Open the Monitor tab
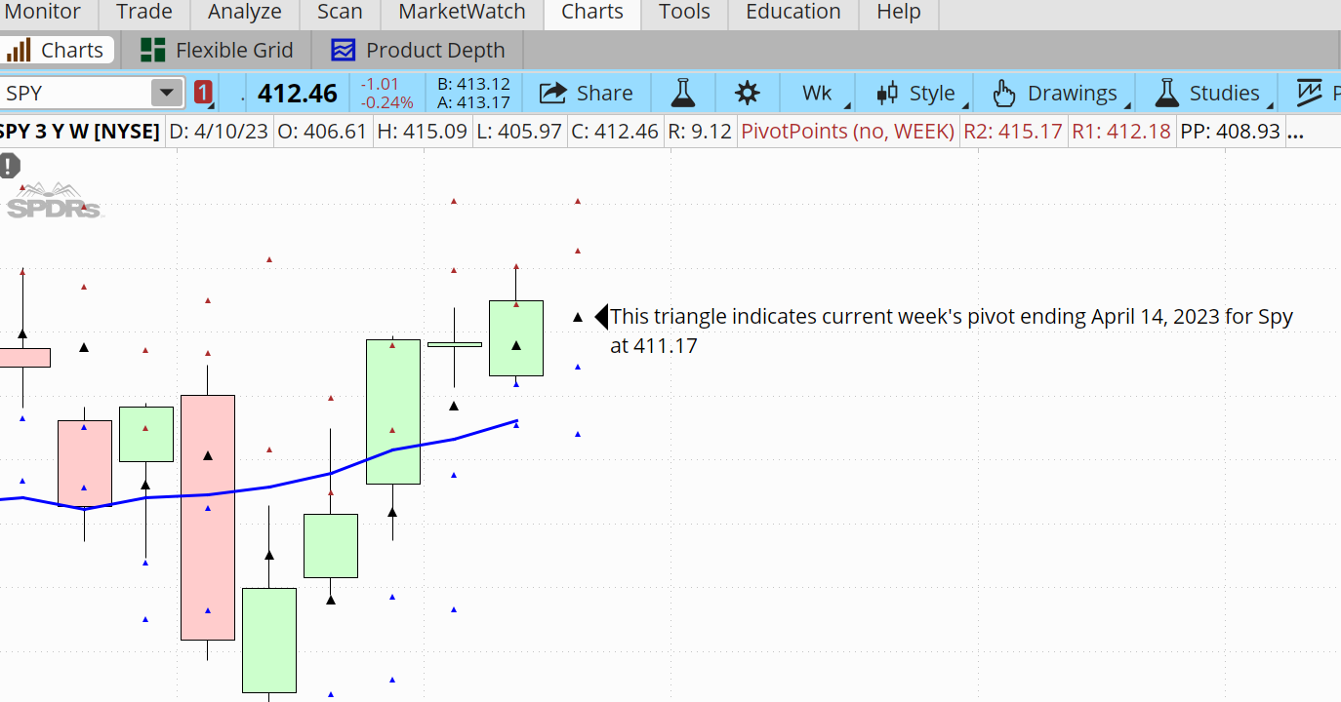Viewport: 1341px width, 702px height. 41,12
